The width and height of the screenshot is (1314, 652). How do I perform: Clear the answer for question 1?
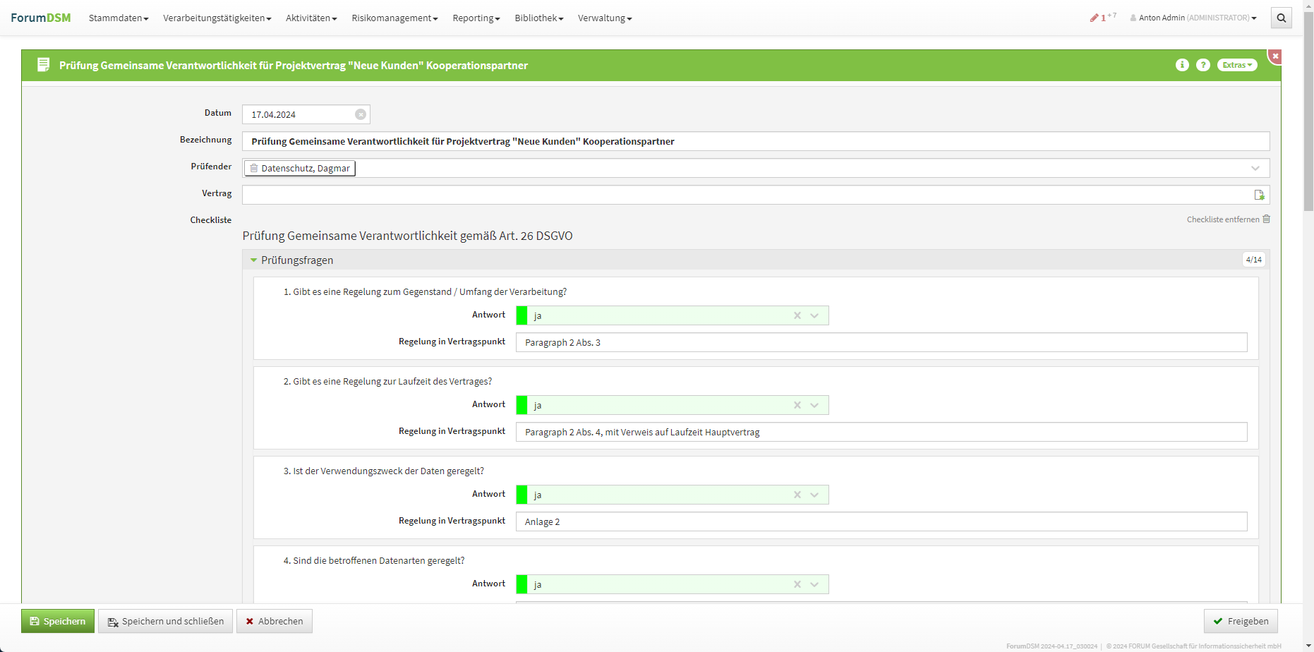pos(797,315)
